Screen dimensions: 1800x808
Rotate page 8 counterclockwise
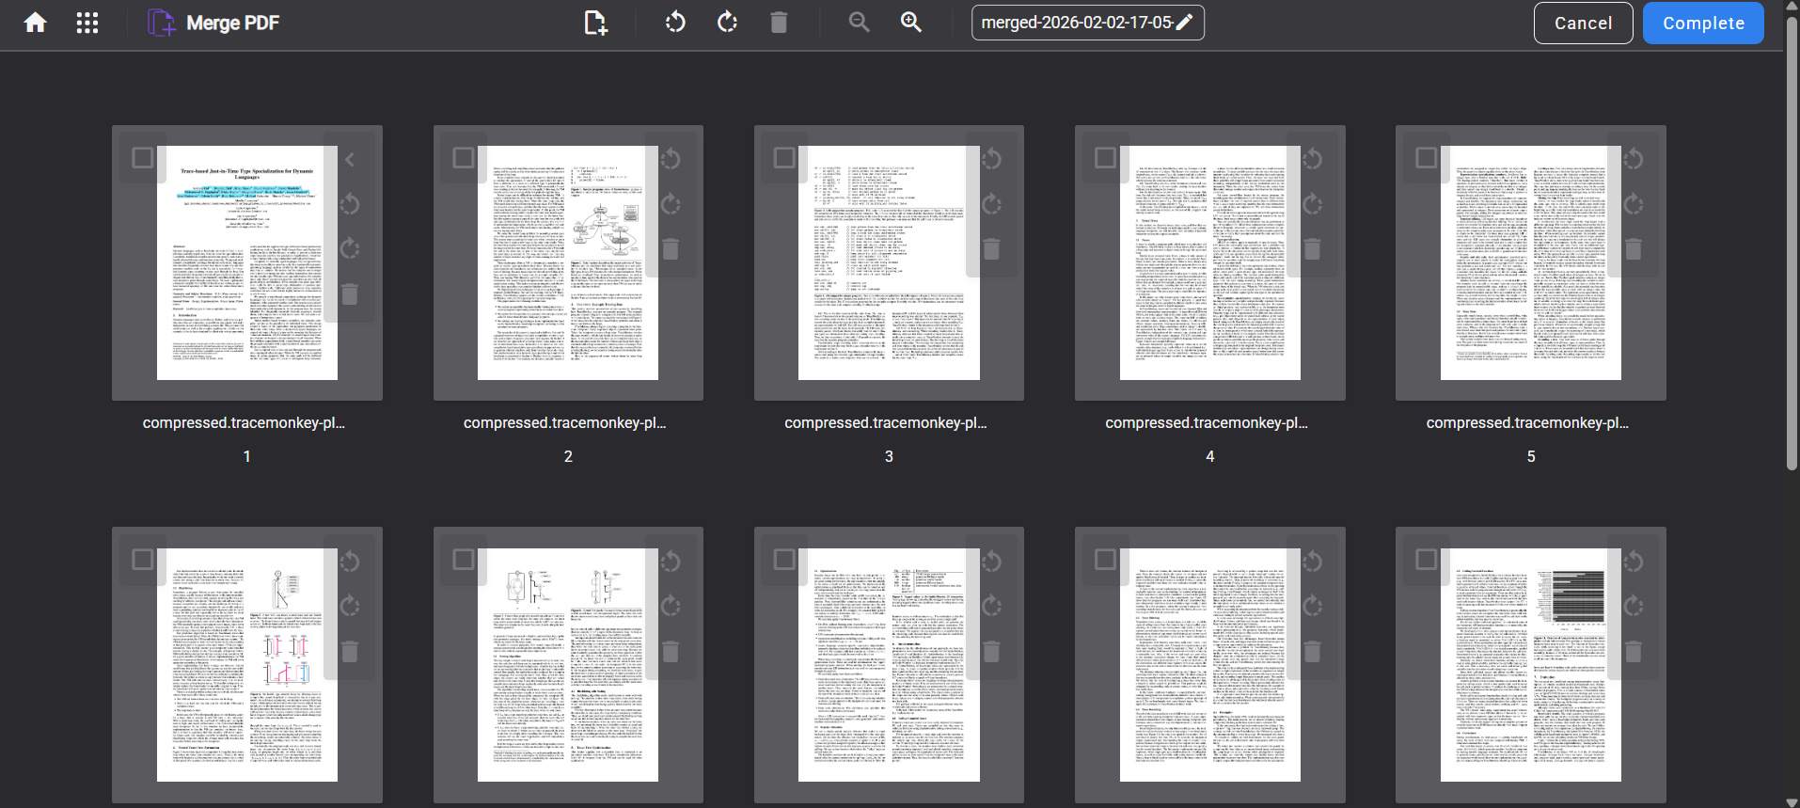point(991,562)
